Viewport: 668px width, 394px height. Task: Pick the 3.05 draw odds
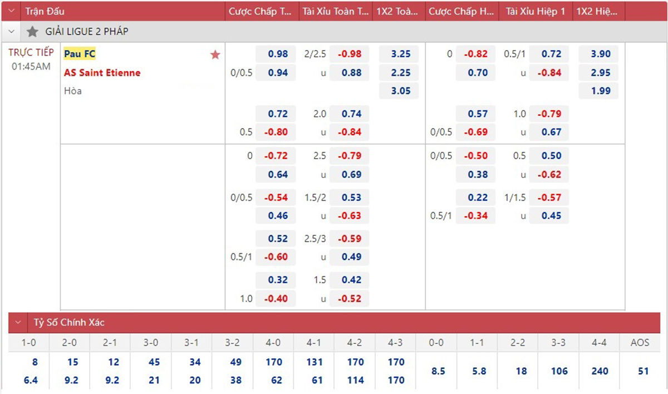tap(401, 91)
